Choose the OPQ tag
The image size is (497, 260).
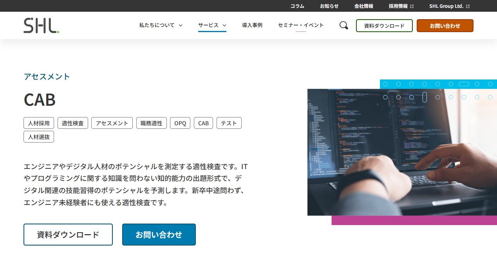pos(180,123)
